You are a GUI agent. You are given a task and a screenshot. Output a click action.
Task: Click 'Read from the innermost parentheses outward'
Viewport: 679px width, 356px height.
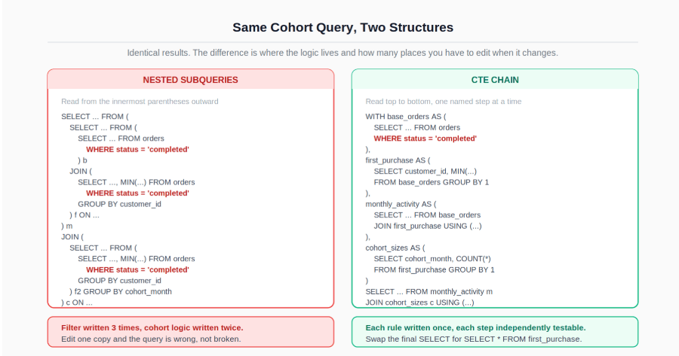coord(140,102)
